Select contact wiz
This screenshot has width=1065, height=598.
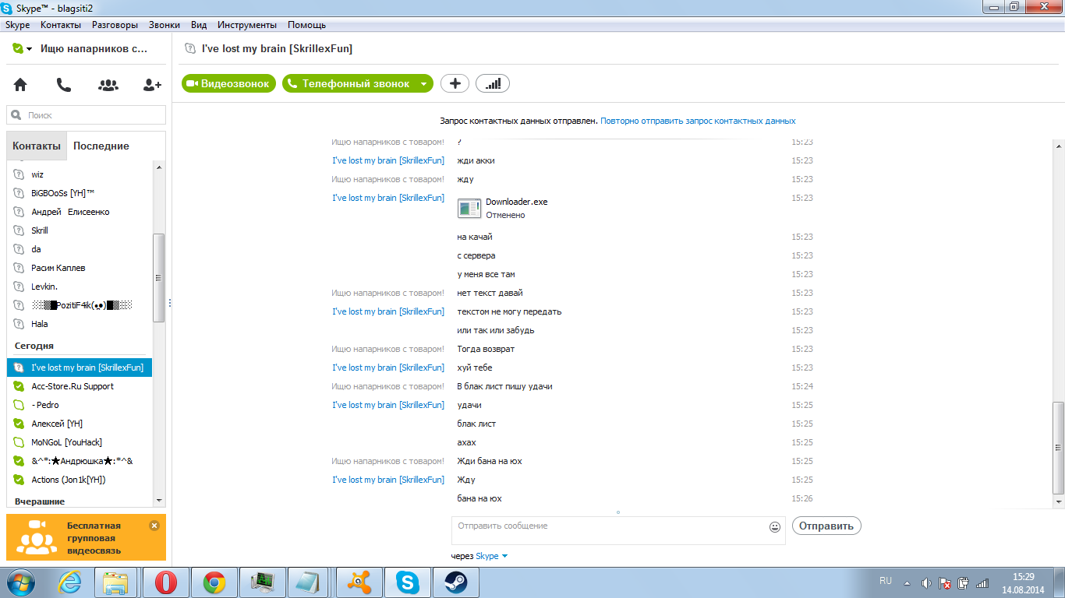click(80, 174)
